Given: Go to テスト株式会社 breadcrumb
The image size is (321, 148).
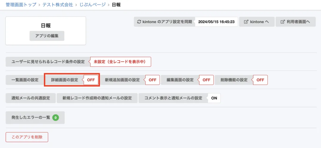Looking at the screenshot, I should tap(58, 5).
